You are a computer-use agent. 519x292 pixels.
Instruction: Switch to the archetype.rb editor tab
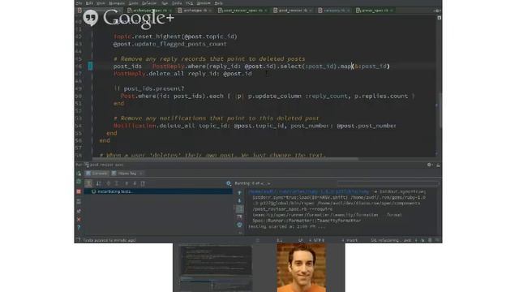point(195,11)
